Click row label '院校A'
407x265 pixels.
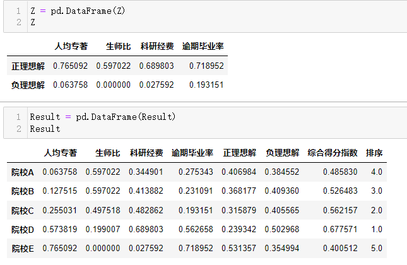(x=23, y=172)
